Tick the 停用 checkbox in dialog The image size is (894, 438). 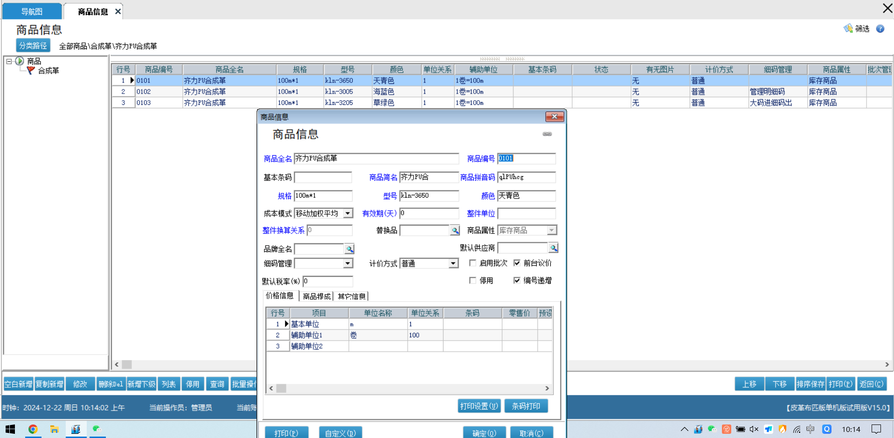point(472,281)
